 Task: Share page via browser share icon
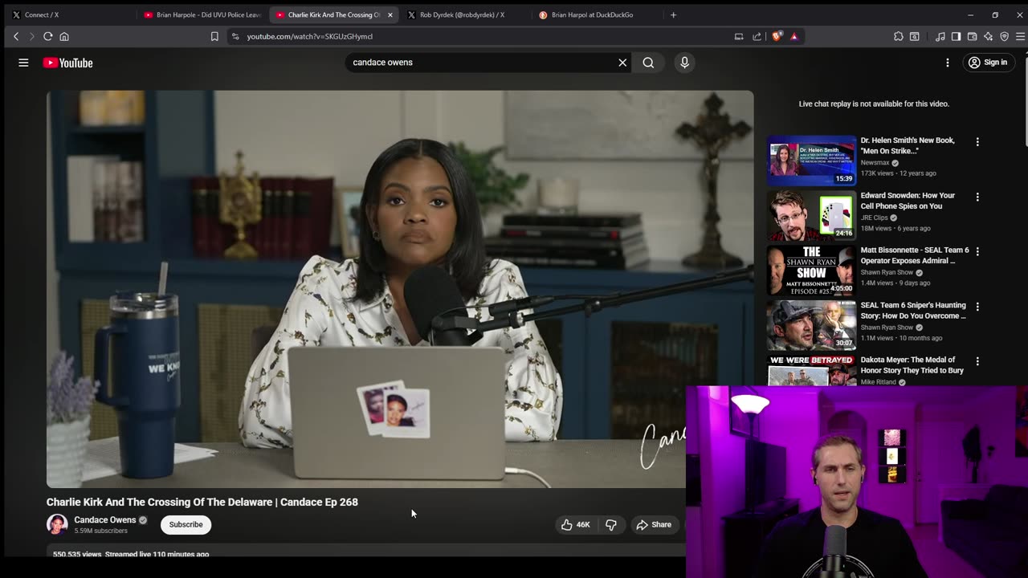[x=757, y=36]
